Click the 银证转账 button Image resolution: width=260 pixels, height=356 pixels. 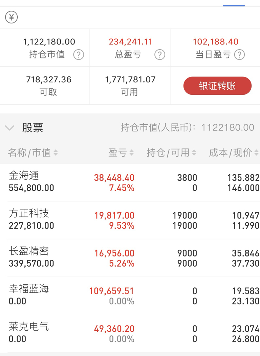(x=217, y=86)
